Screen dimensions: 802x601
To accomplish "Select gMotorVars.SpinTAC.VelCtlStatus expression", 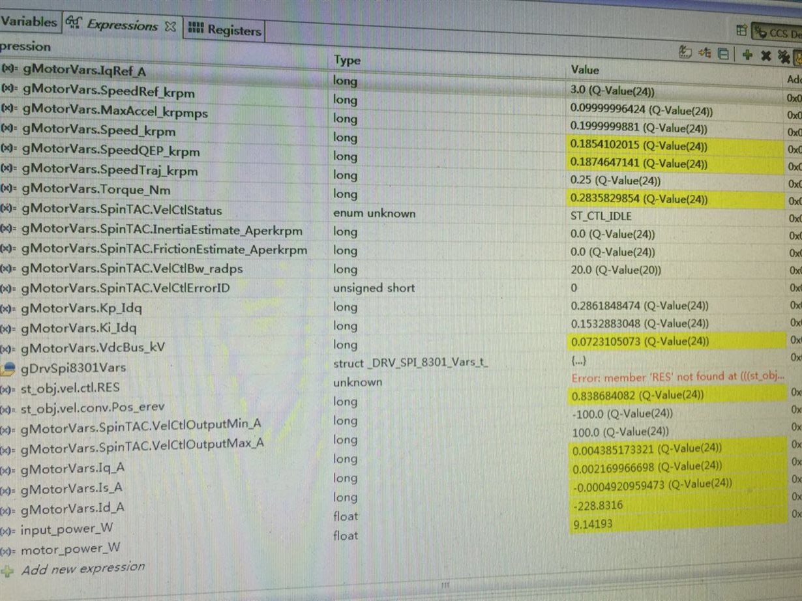I will [x=122, y=211].
